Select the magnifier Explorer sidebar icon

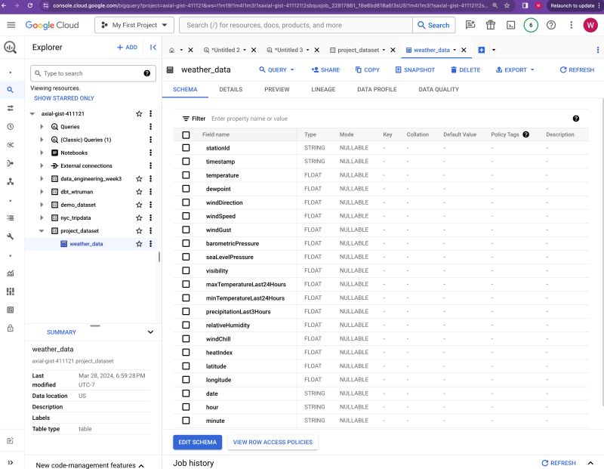pyautogui.click(x=11, y=90)
